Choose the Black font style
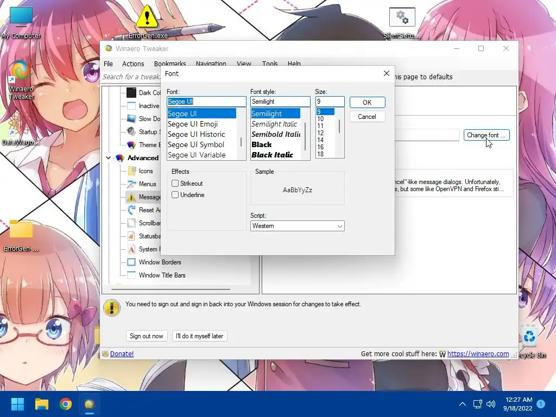The height and width of the screenshot is (417, 556). 262,144
